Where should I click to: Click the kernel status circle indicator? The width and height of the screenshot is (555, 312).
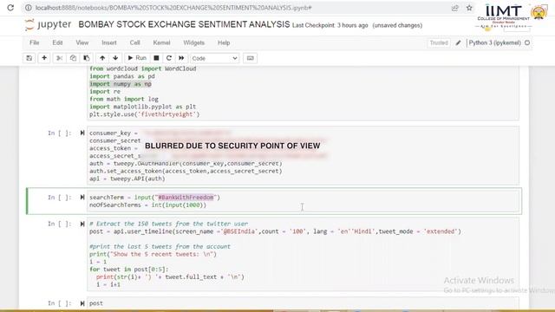527,42
